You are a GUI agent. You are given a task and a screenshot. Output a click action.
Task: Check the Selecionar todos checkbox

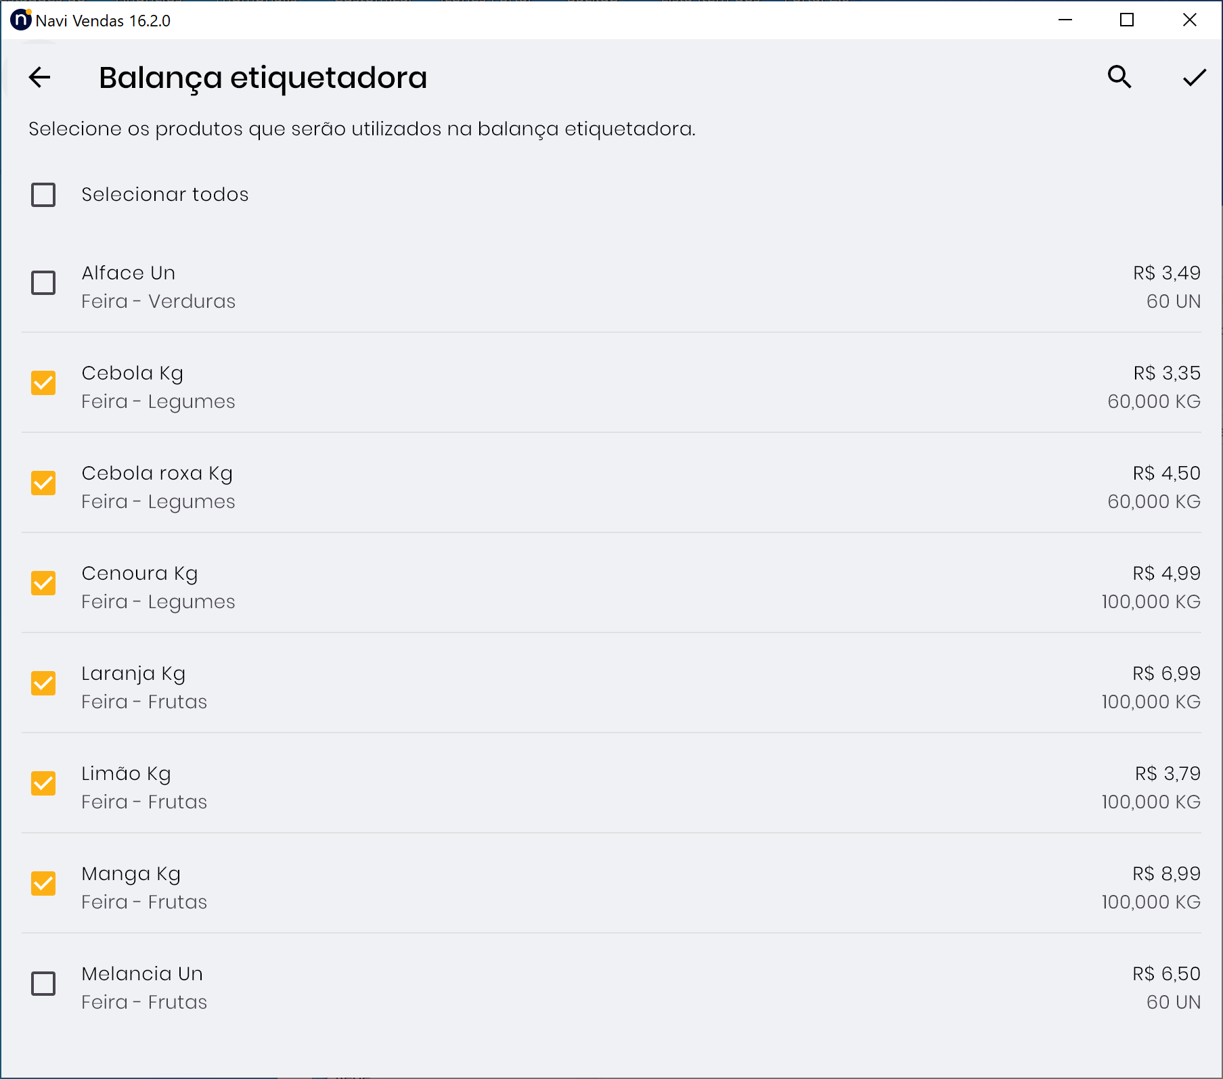[43, 195]
